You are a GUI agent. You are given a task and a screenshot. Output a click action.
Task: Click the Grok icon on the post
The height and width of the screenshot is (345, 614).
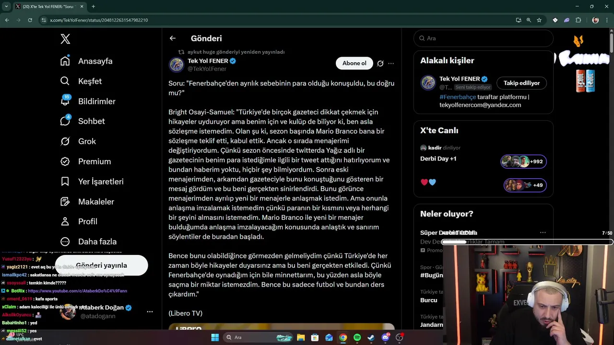pos(380,63)
